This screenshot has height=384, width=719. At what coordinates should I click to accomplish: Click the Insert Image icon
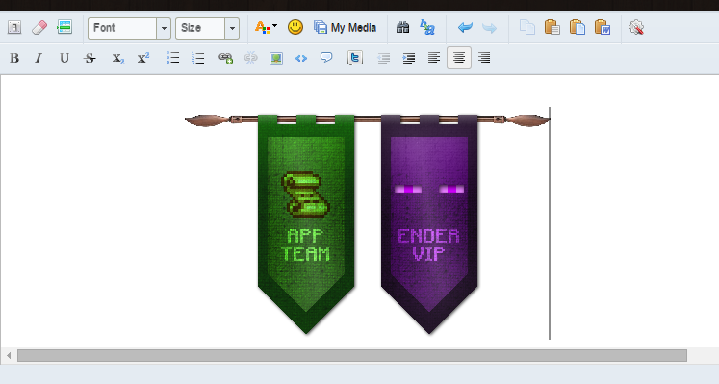(276, 58)
